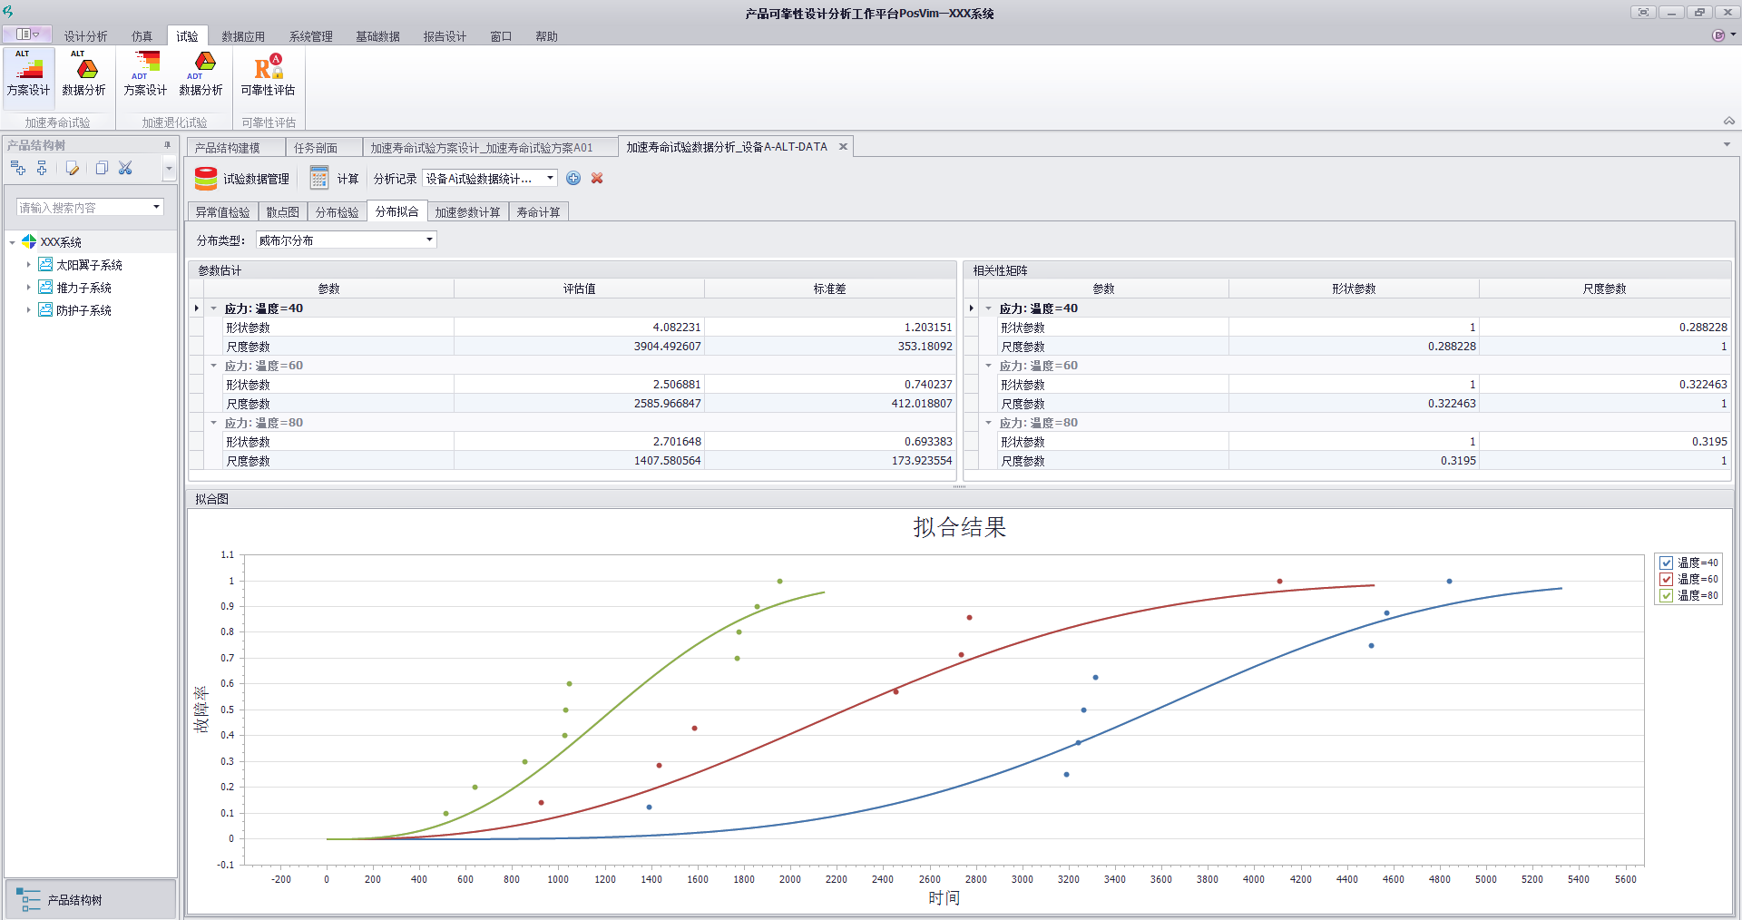
Task: Click the 计算 calculator icon
Action: (319, 179)
